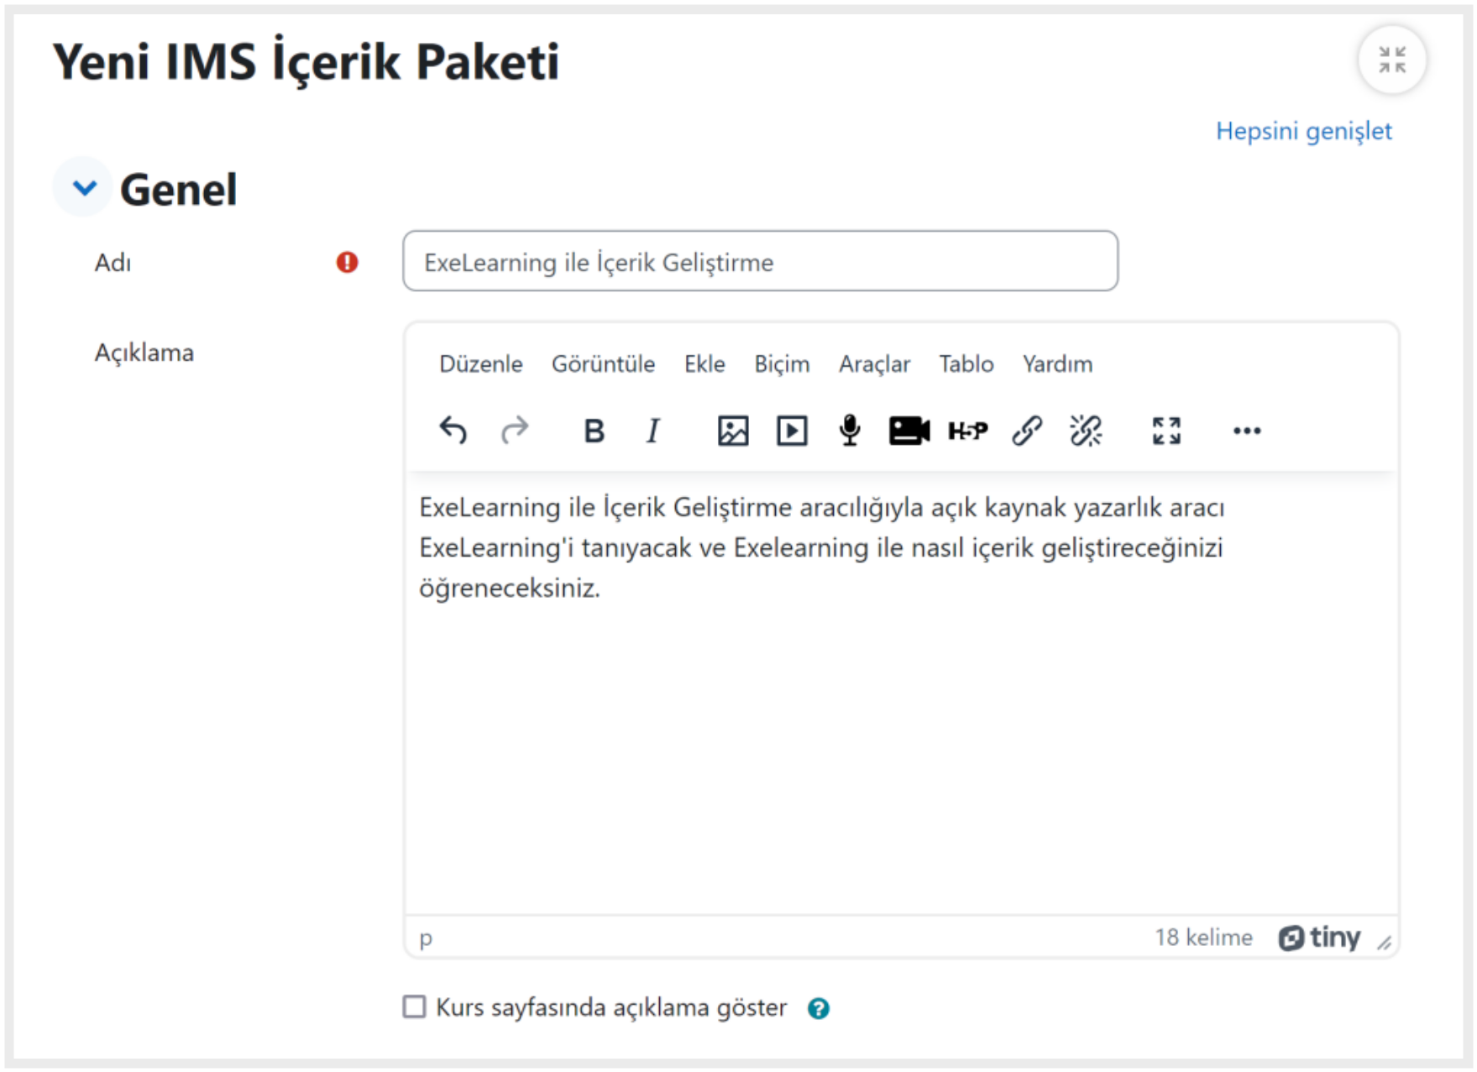This screenshot has height=1072, width=1477.
Task: Click the 'Adı' field label
Action: pyautogui.click(x=113, y=263)
